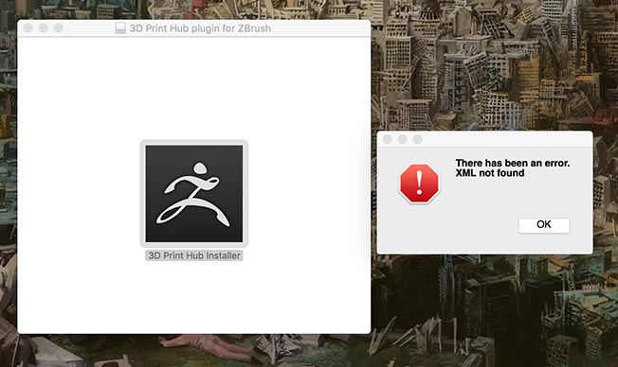Minimize the 3D Print Hub plugin window
This screenshot has width=618, height=367.
[44, 28]
